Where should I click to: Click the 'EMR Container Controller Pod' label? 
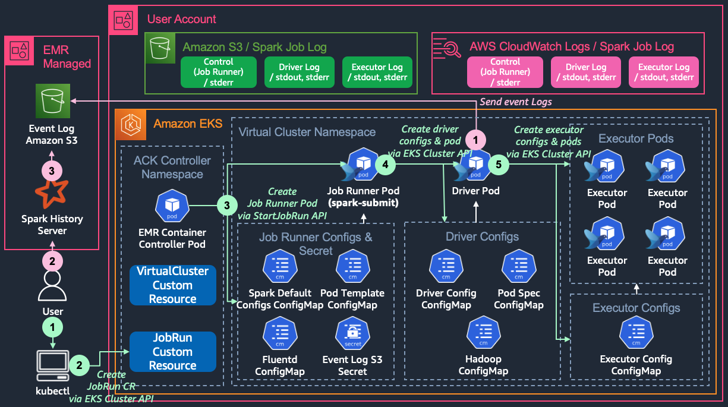coord(172,238)
